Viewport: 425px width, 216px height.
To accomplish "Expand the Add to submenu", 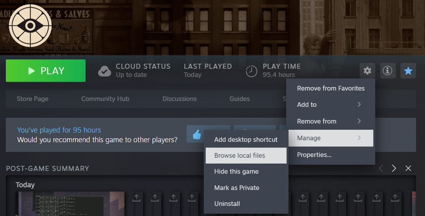I will (x=331, y=105).
